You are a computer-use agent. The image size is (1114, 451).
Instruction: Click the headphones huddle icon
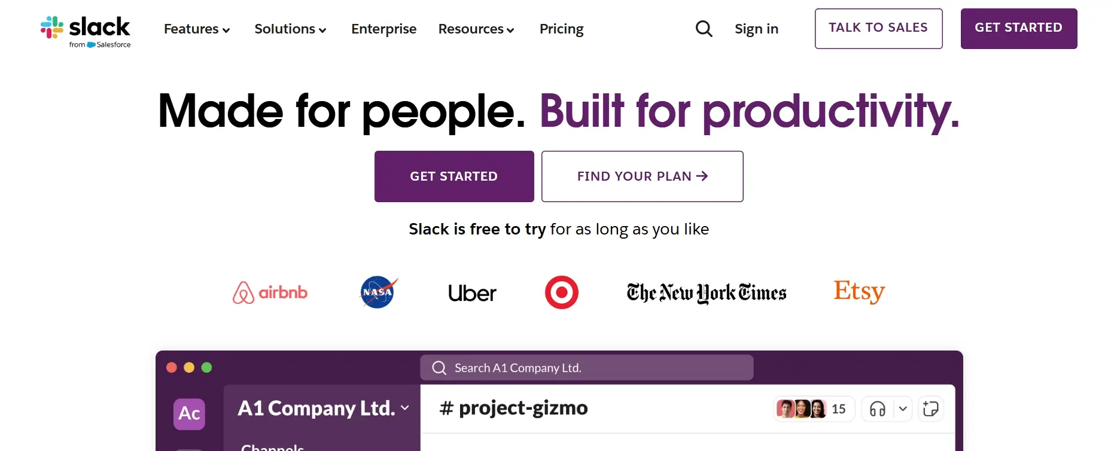point(877,409)
